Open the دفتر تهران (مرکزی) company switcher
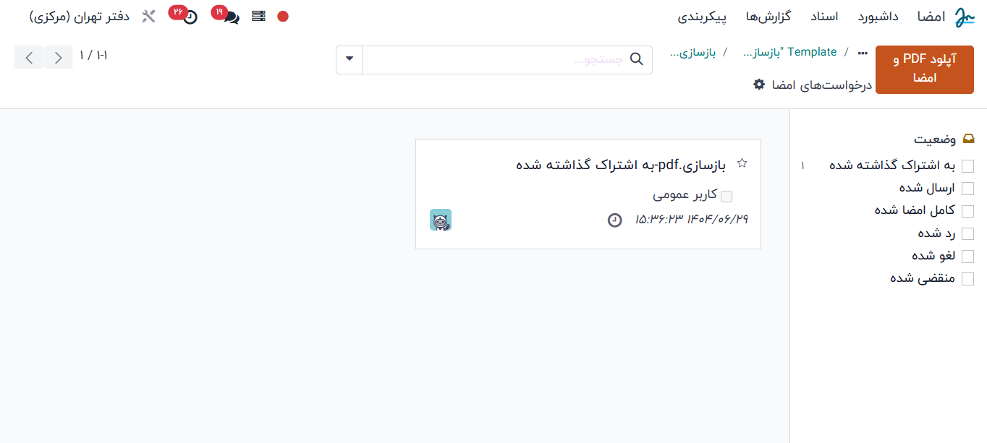This screenshot has height=443, width=987. (80, 17)
